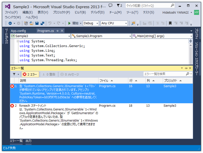Sort errors by the 行 column header
This screenshot has width=203, height=153.
137,81
